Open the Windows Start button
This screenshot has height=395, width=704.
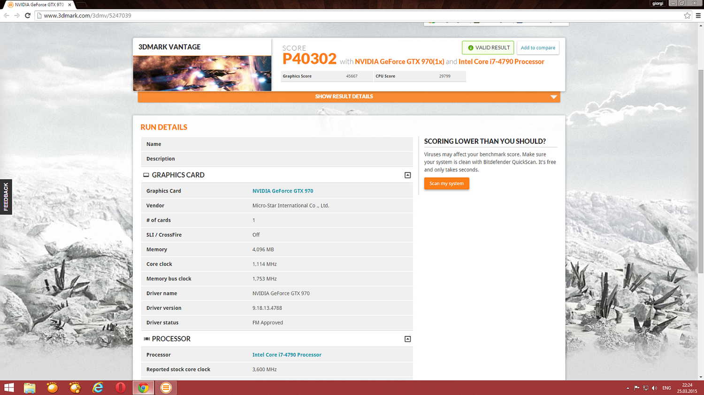[9, 388]
